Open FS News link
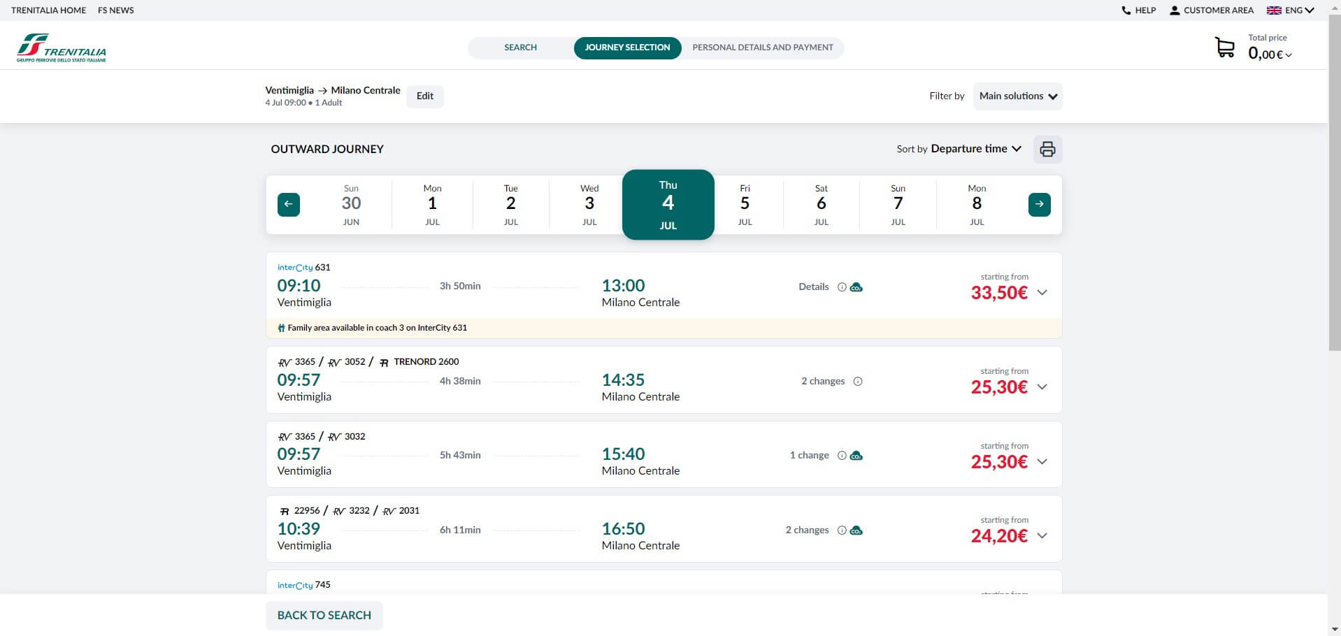The image size is (1341, 636). pos(116,10)
